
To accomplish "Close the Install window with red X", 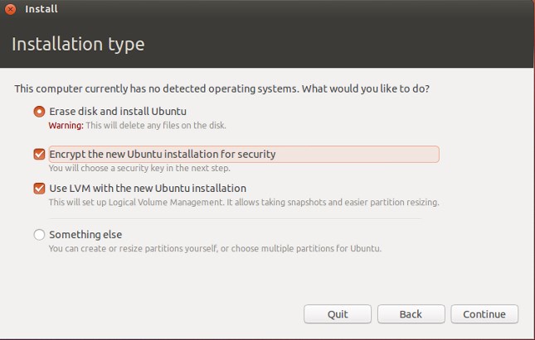I will coord(10,9).
